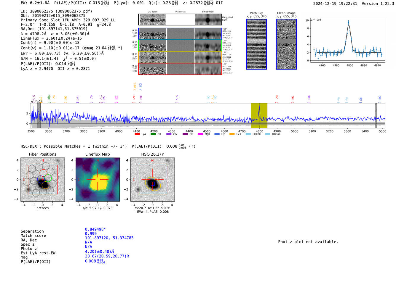The image size is (415, 282).
Task: Click the red Lyα legend swatch
Action: (137, 134)
